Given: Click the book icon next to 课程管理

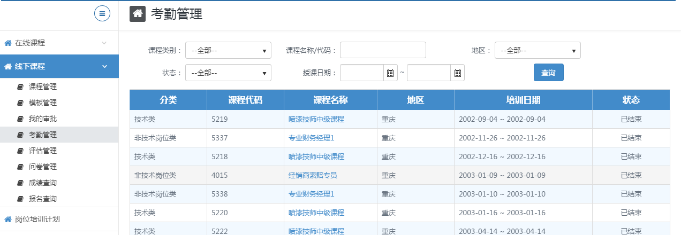Looking at the screenshot, I should coord(20,87).
